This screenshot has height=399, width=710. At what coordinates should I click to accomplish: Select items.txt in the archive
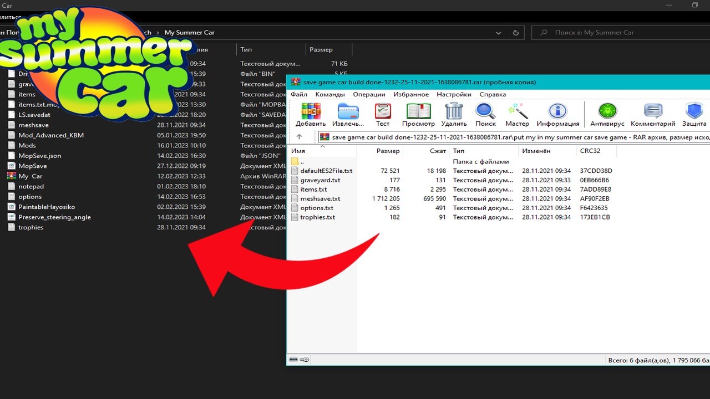[313, 190]
